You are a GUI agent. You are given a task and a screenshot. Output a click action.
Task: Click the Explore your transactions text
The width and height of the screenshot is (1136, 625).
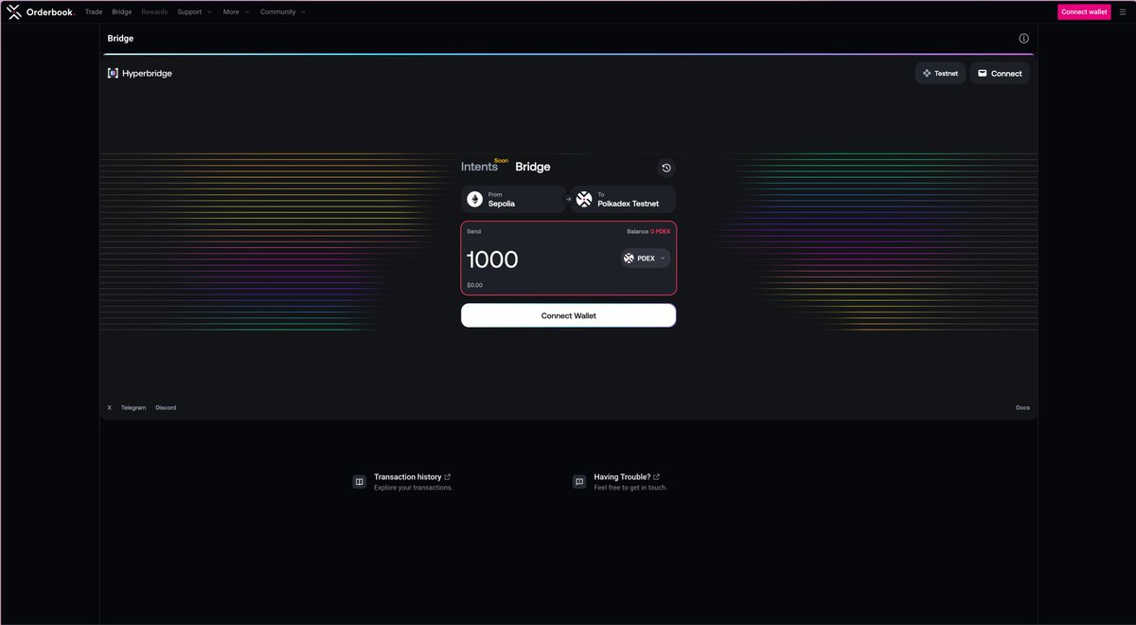tap(413, 488)
